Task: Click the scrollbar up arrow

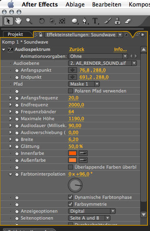Action: click(143, 50)
